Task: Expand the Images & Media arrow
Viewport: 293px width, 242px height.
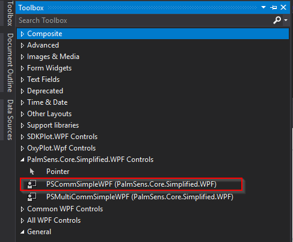Action: (22, 57)
